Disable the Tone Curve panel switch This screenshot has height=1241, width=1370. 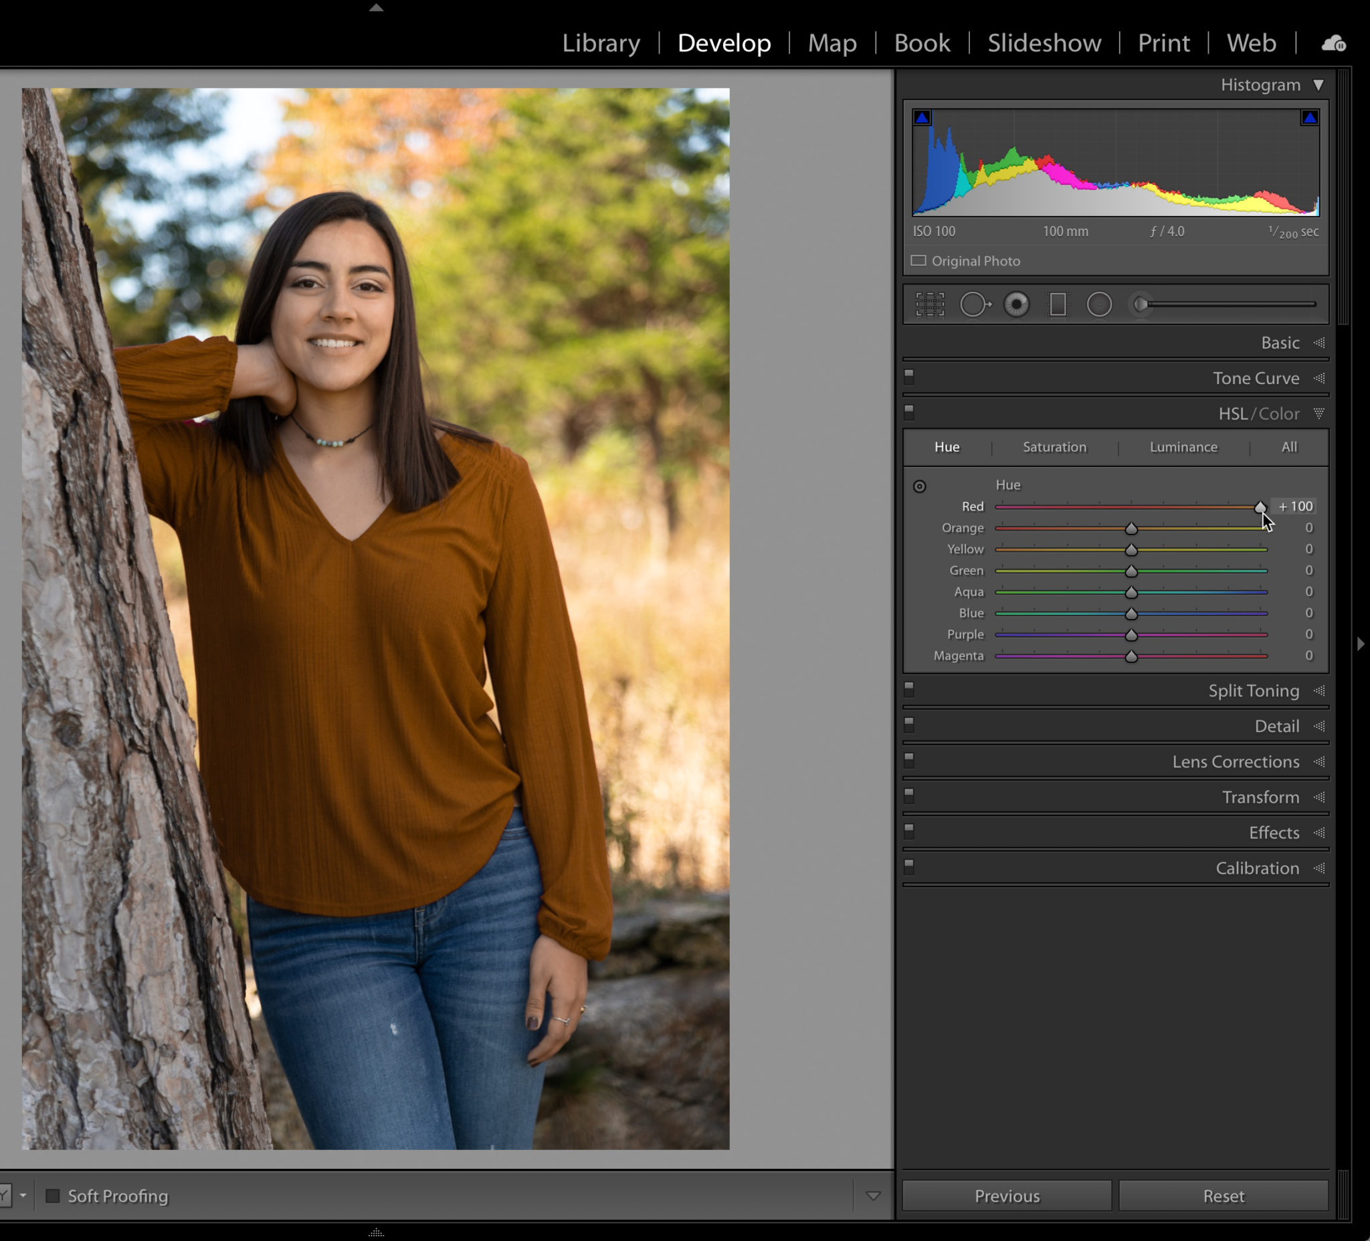point(908,376)
